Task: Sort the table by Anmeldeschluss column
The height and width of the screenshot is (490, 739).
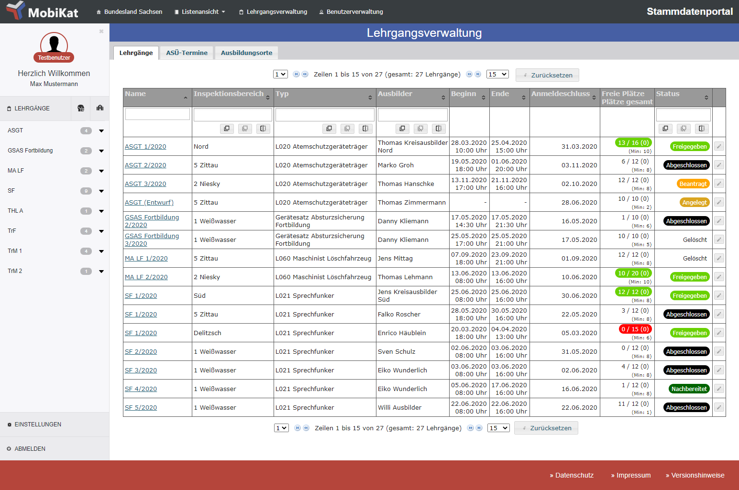Action: (564, 97)
